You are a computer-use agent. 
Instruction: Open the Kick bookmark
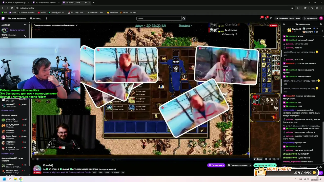5,12
